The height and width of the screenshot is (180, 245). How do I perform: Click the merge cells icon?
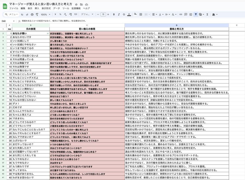[x=146, y=14]
